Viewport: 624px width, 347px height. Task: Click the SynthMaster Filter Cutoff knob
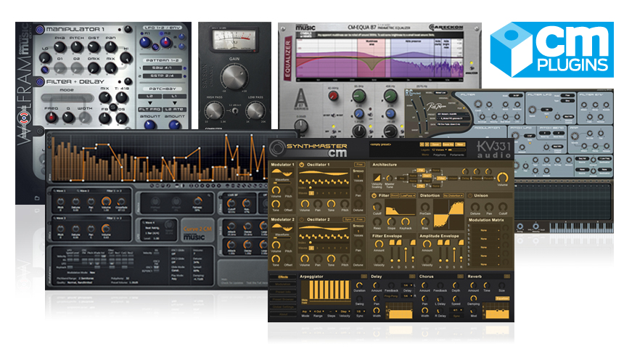(377, 207)
